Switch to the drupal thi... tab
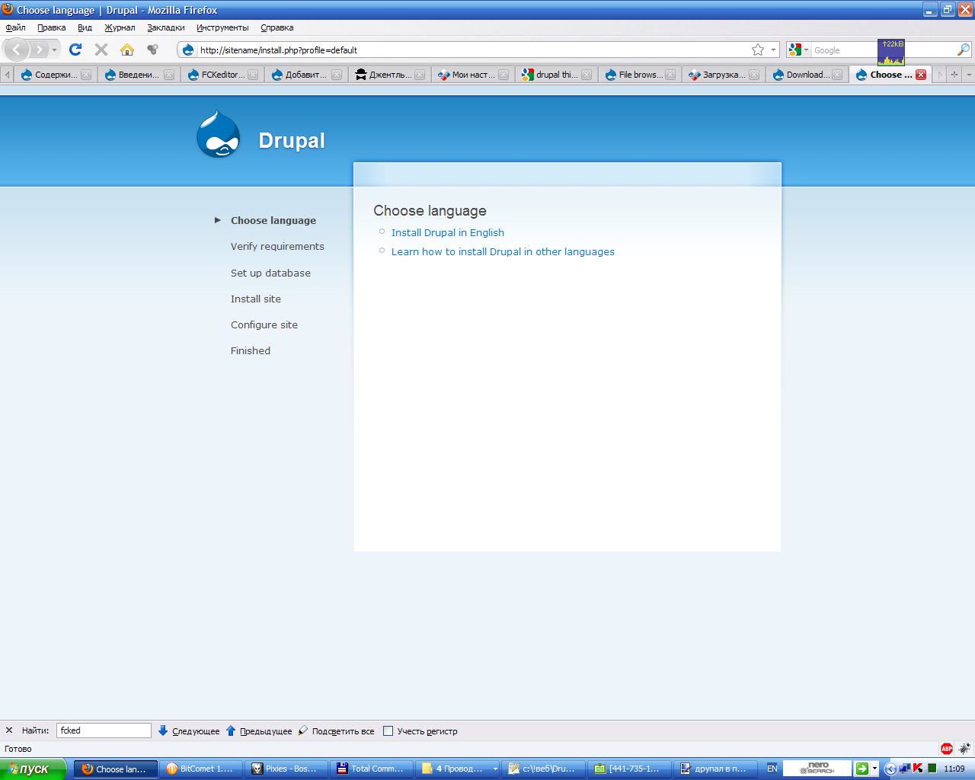 pos(556,75)
